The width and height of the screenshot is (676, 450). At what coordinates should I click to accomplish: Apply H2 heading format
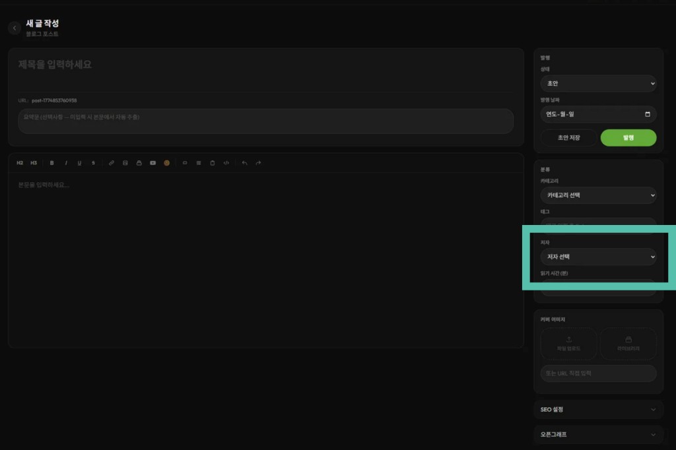tap(20, 163)
